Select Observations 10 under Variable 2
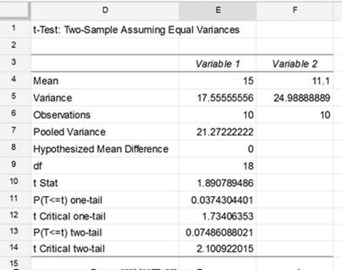 coord(295,115)
